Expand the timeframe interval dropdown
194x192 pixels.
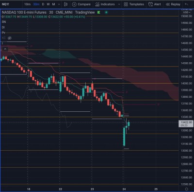59,4
